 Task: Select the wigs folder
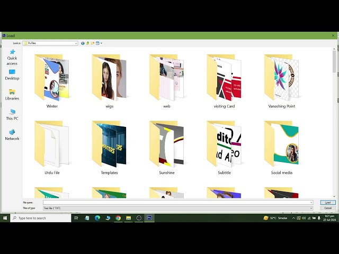[110, 81]
